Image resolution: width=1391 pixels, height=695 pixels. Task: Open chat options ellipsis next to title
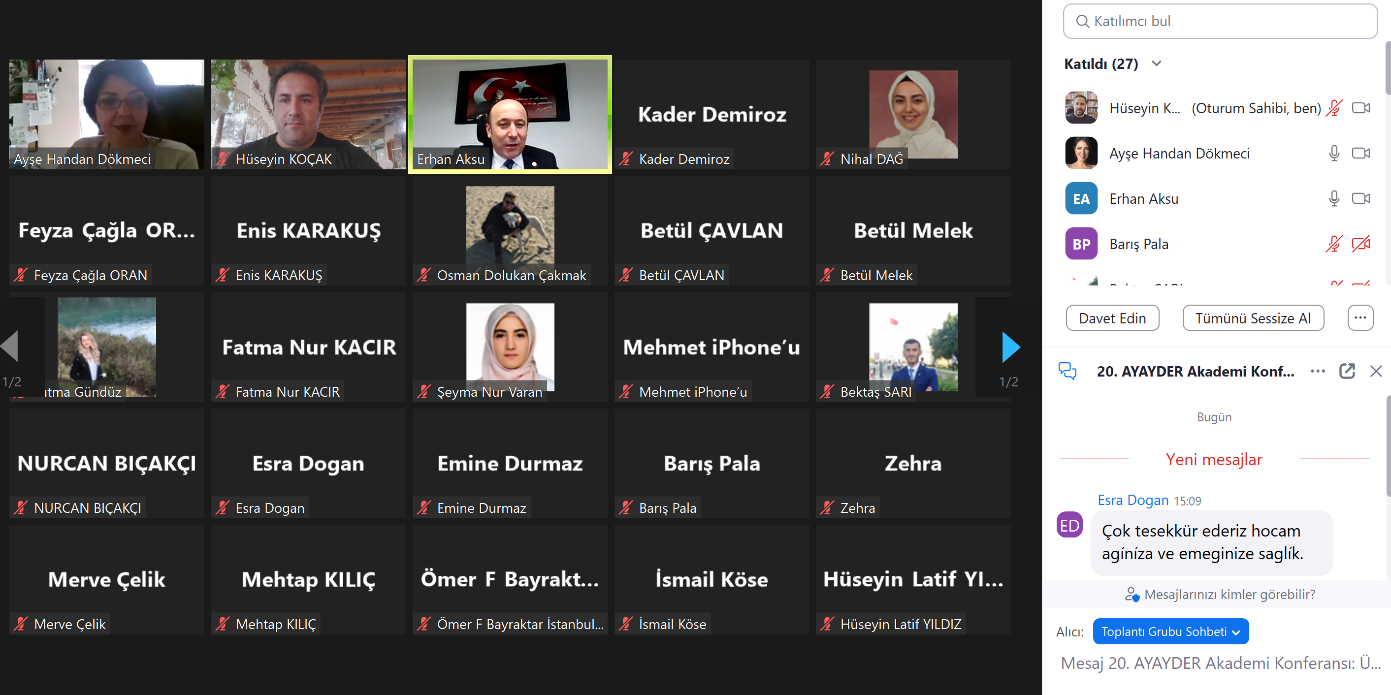point(1318,371)
